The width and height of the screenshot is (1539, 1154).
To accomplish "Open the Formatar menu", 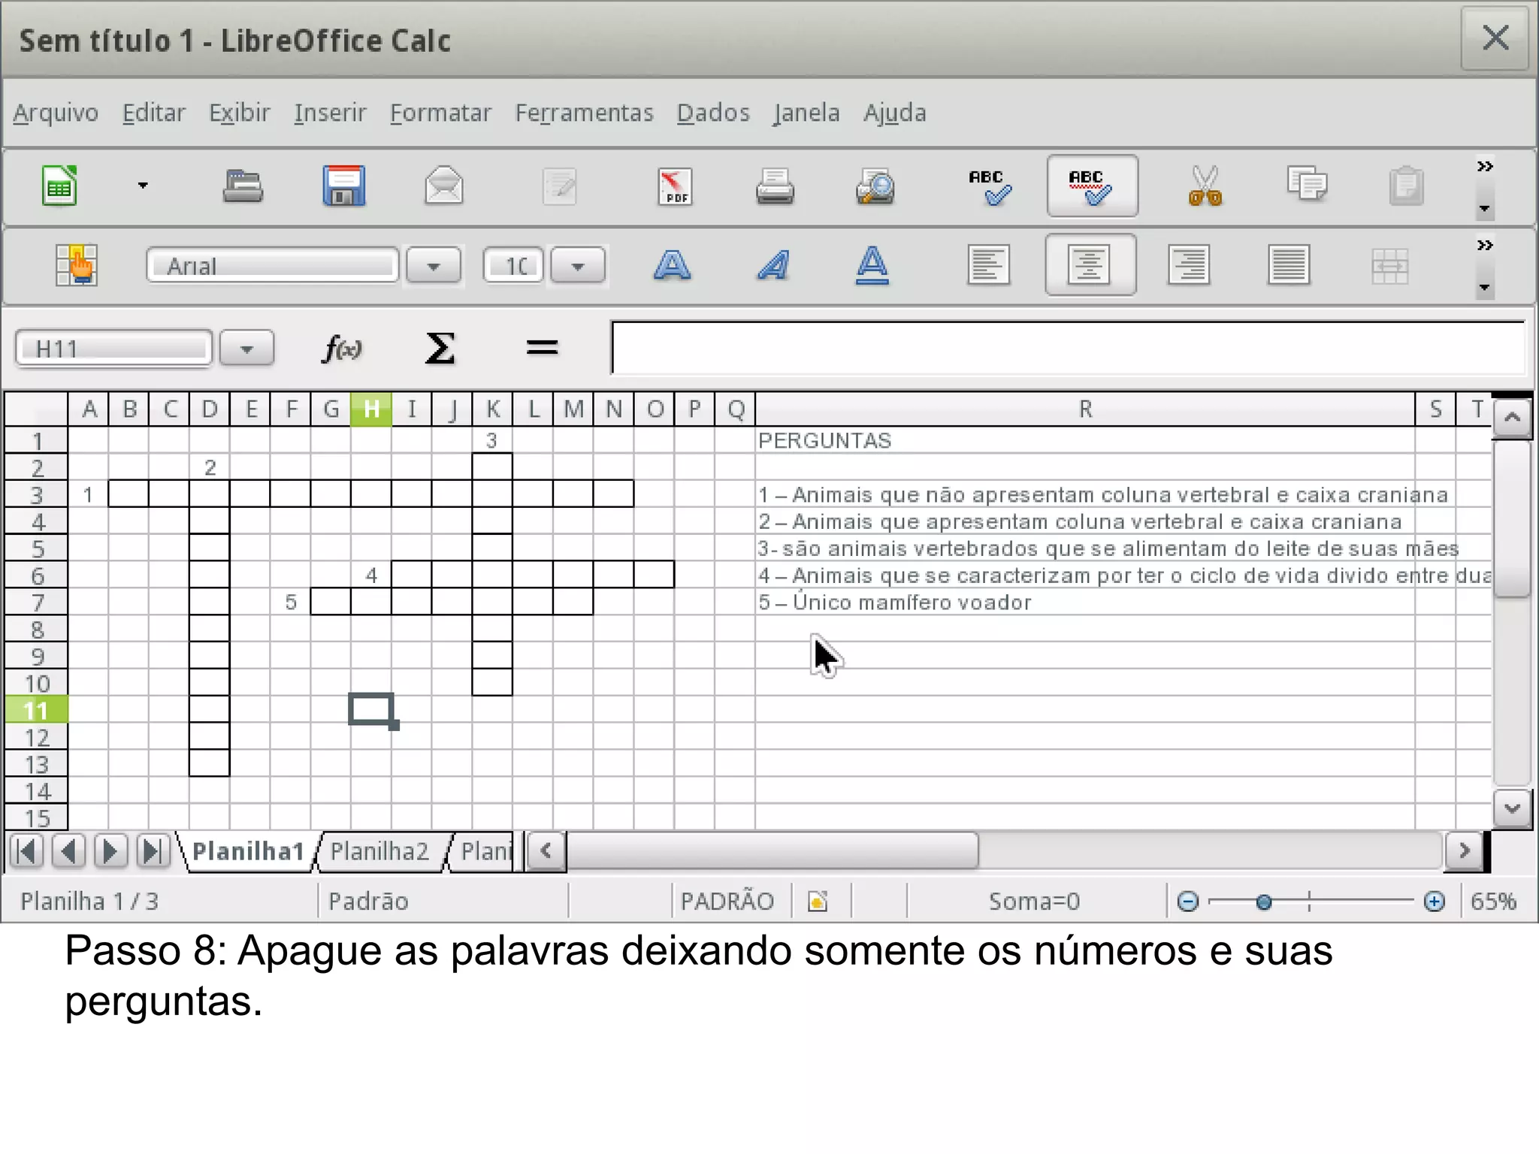I will (440, 113).
